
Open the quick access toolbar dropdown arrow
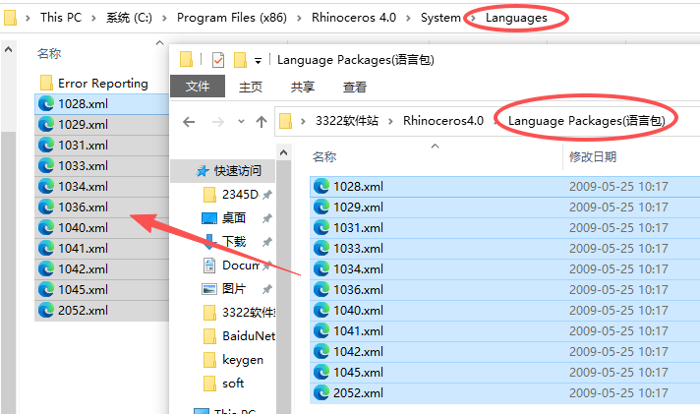(x=258, y=61)
